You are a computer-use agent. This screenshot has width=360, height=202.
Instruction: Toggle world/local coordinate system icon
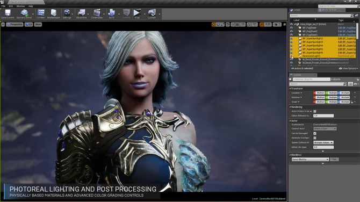[x=228, y=24]
